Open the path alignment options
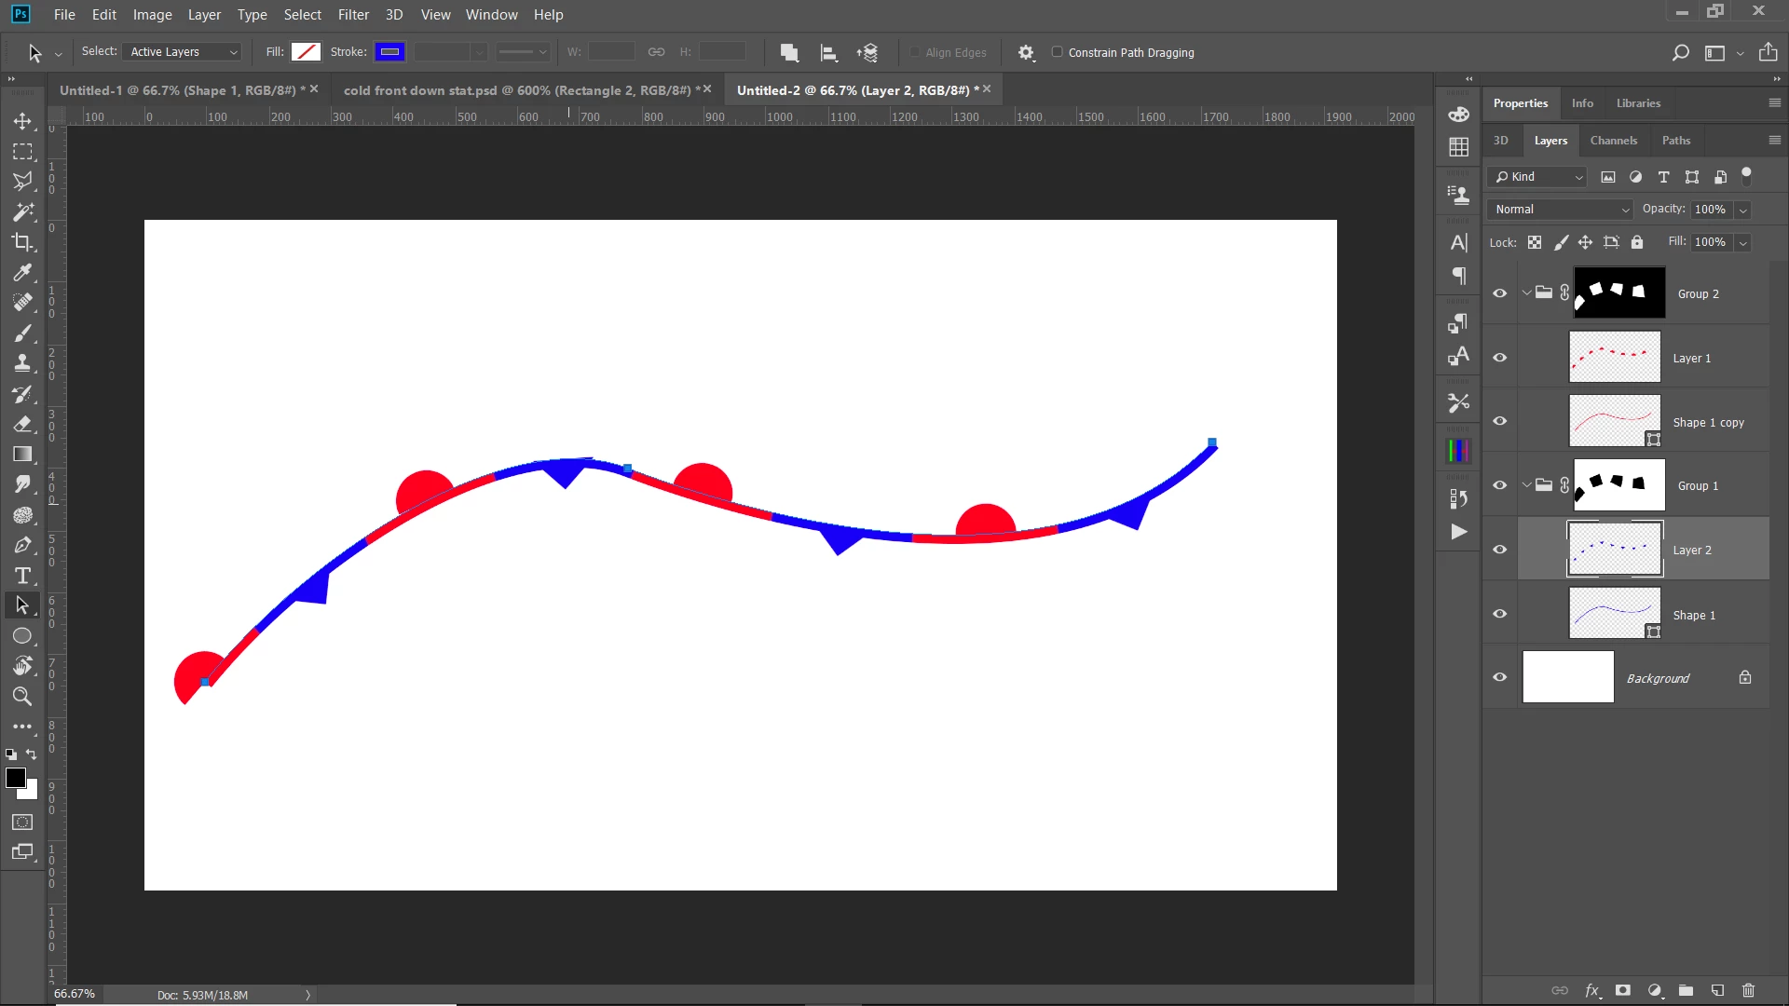The image size is (1789, 1006). point(828,53)
